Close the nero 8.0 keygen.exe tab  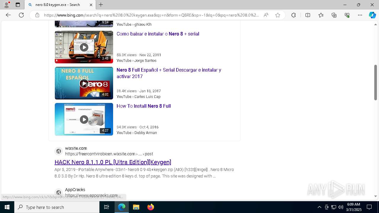(x=91, y=5)
